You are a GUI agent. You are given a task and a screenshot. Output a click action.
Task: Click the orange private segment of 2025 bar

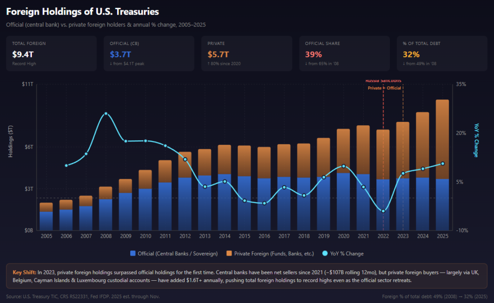442,139
